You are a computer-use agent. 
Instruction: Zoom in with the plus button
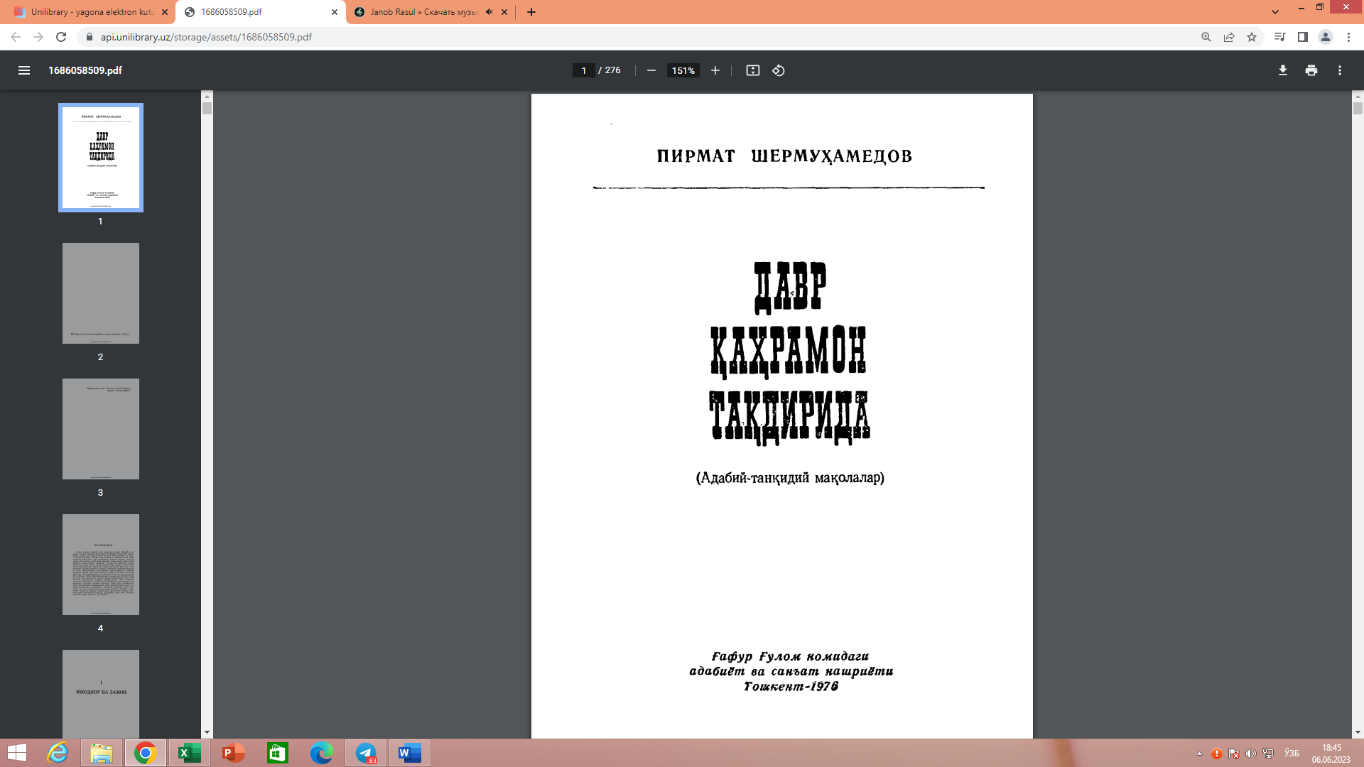click(x=715, y=70)
